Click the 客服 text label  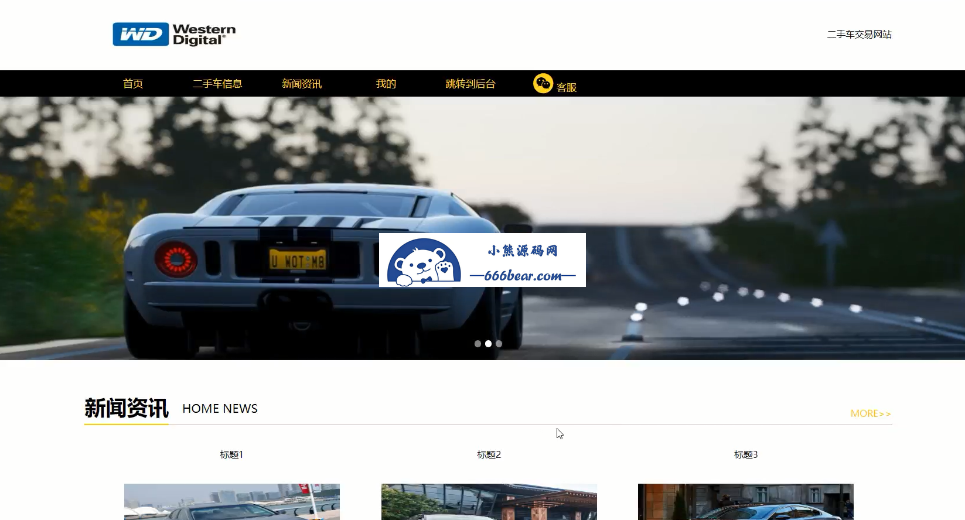click(x=567, y=87)
